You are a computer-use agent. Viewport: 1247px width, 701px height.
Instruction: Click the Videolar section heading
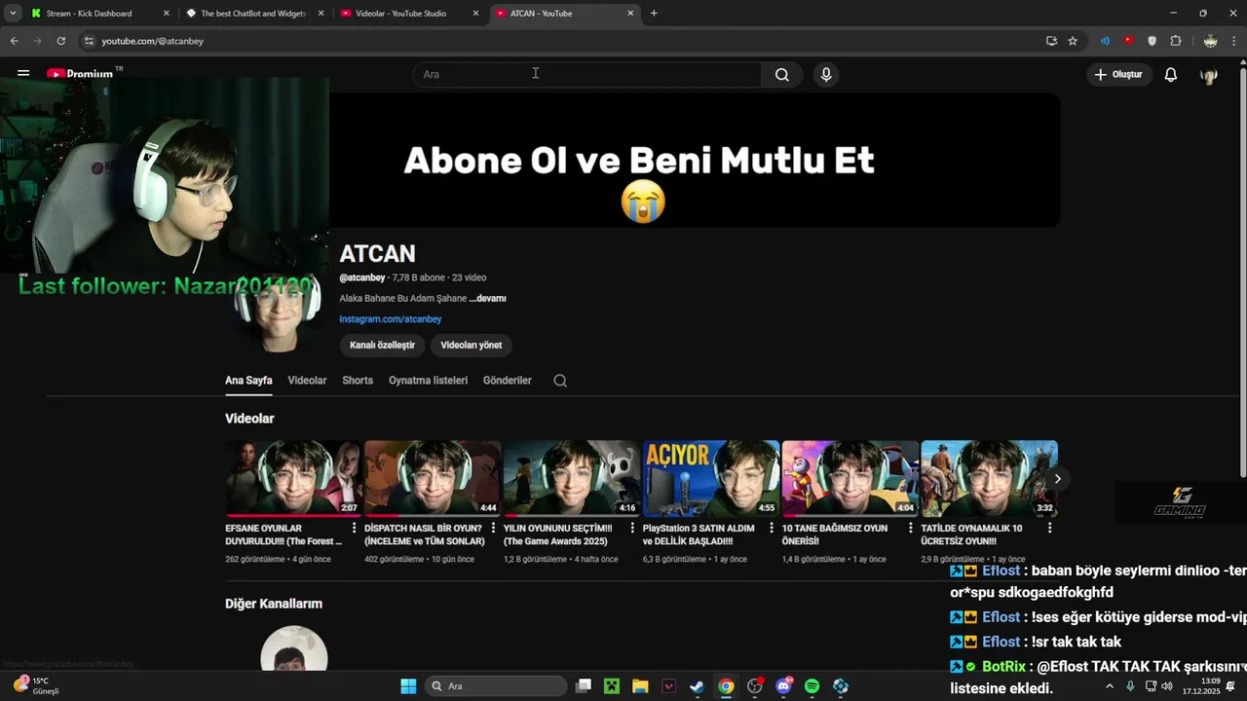[x=249, y=419]
